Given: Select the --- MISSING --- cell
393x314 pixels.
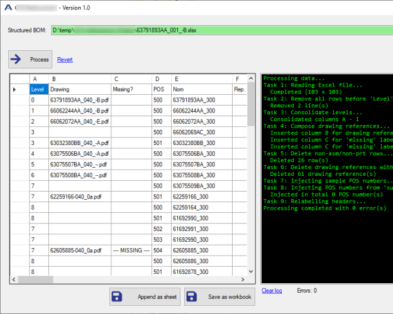Looking at the screenshot, I should pyautogui.click(x=131, y=249).
